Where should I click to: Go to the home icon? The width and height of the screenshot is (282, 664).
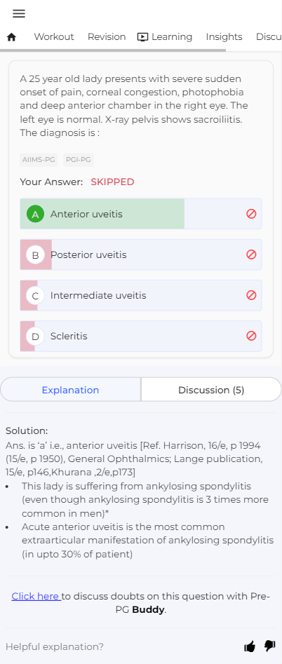(12, 37)
